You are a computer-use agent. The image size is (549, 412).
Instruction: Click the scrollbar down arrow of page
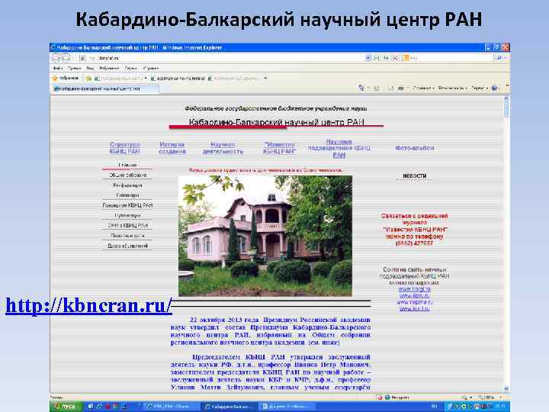coord(506,388)
